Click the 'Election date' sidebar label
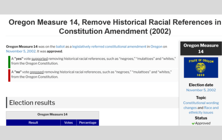Viewport: 222px width, 140px height. point(201,85)
